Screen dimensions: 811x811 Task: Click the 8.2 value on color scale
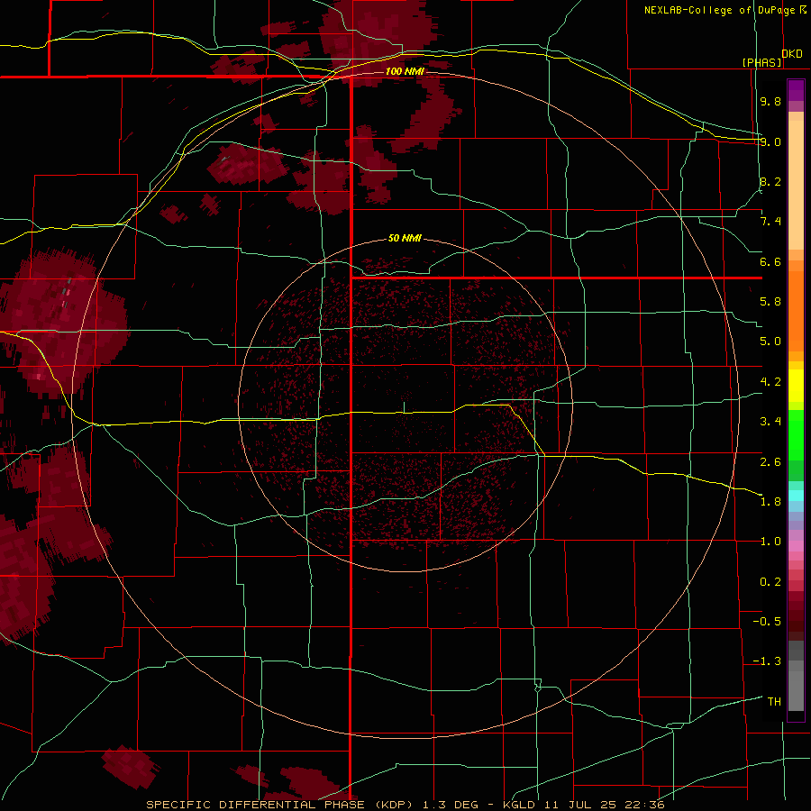click(770, 181)
